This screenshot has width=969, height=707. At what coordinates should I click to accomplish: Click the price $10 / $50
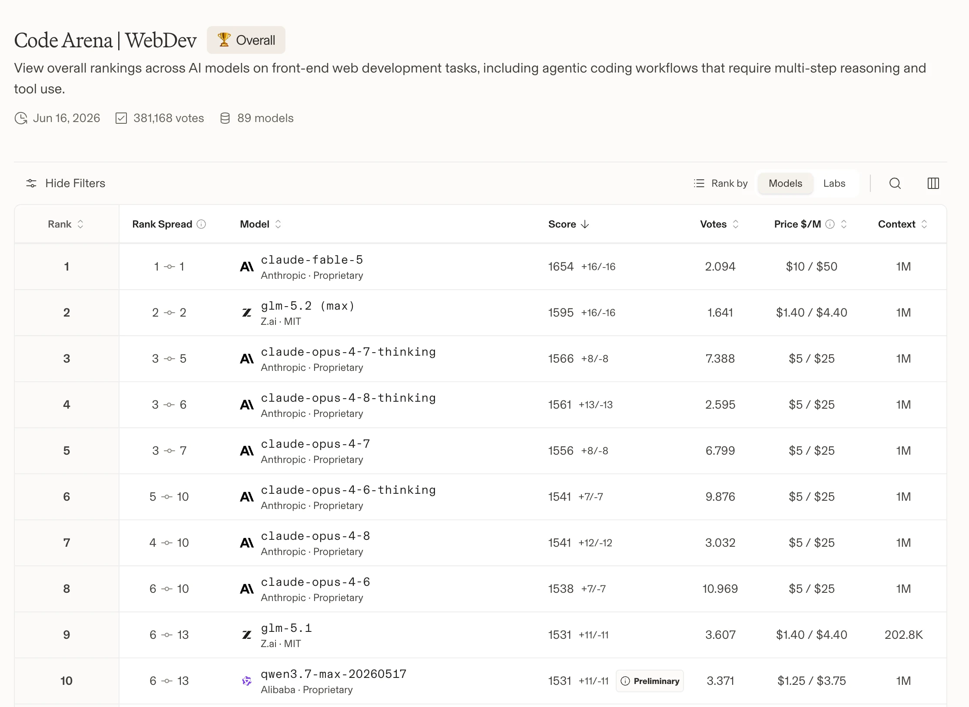point(811,267)
